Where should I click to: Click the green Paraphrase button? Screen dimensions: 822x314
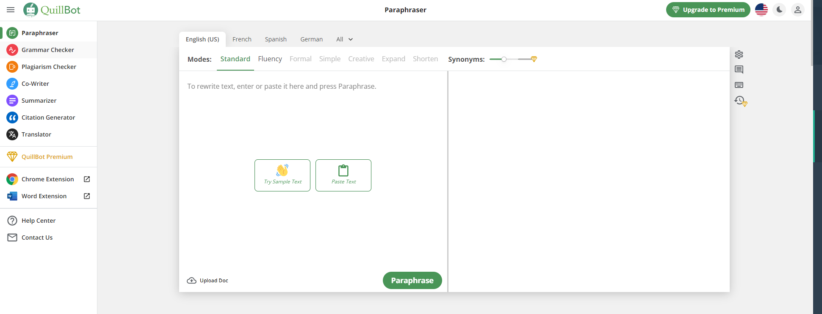[x=412, y=281]
